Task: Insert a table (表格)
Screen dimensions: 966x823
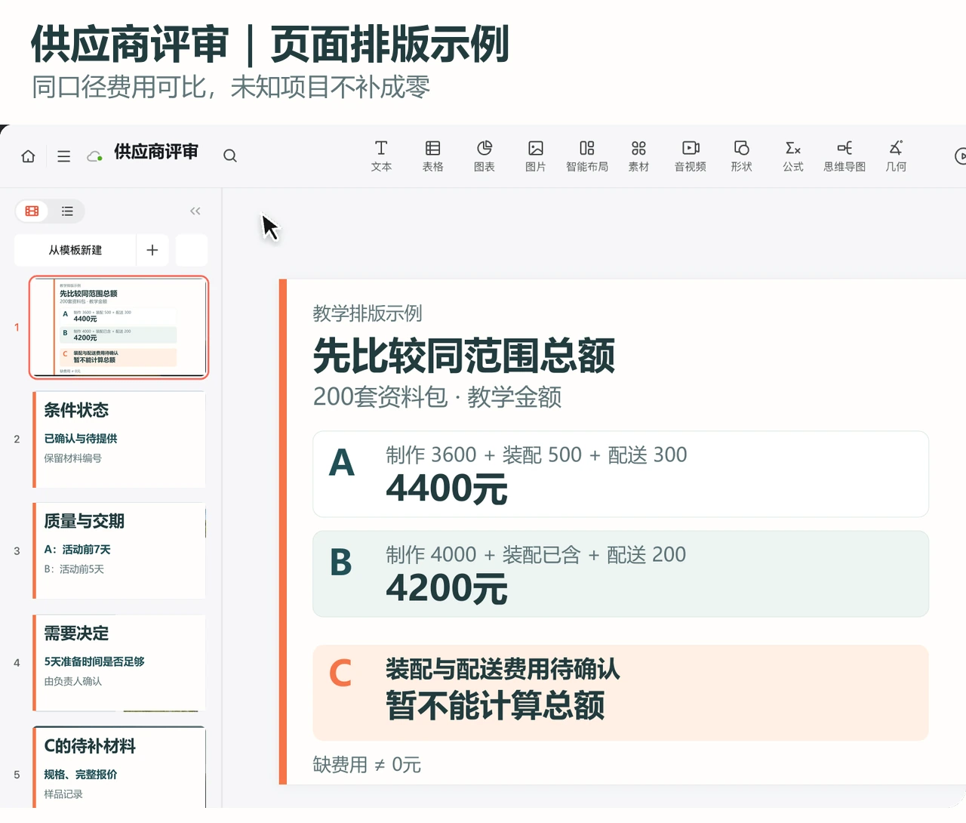Action: pyautogui.click(x=432, y=156)
